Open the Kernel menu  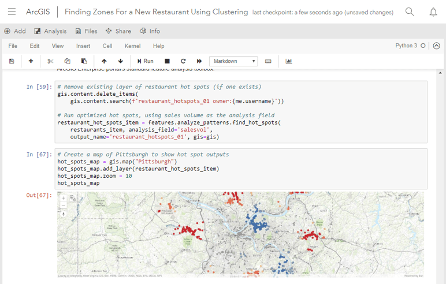tap(132, 46)
